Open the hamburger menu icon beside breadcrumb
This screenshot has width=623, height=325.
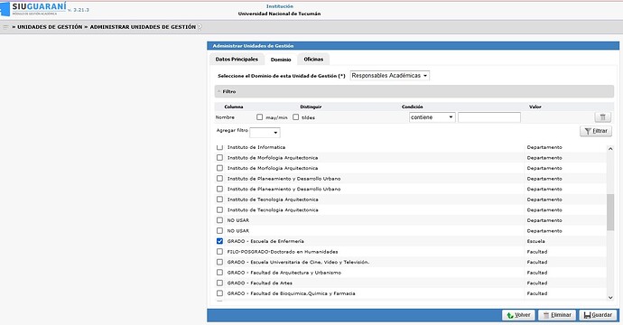pos(5,27)
